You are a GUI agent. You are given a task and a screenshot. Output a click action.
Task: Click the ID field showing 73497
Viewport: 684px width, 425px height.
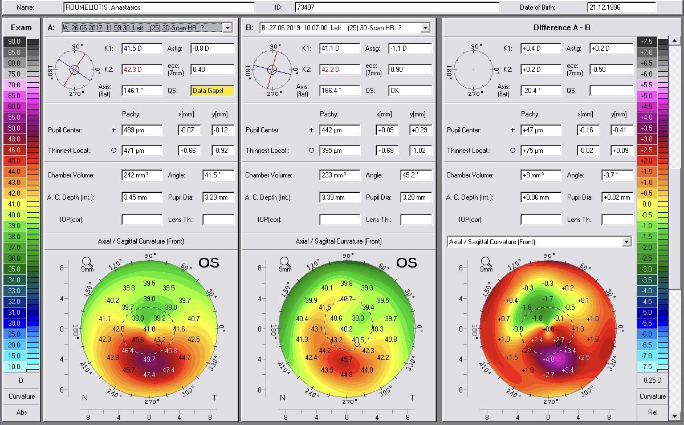tap(397, 7)
